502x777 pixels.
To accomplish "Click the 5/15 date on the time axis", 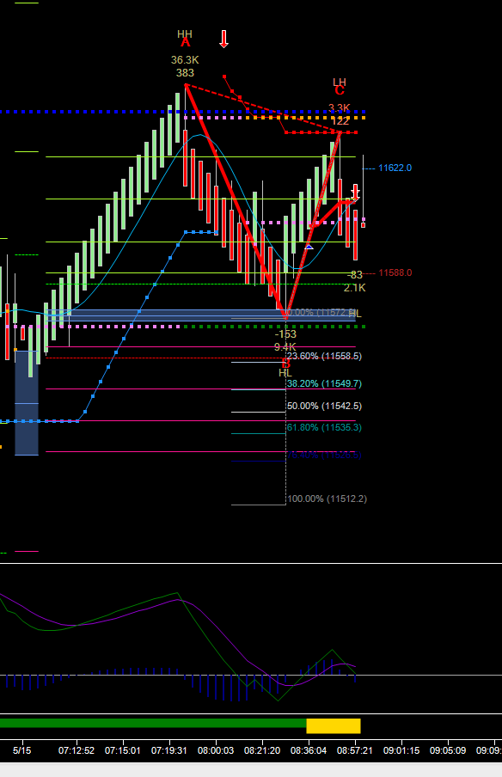I will coord(21,750).
